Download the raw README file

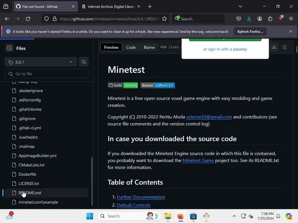pyautogui.click(x=274, y=47)
